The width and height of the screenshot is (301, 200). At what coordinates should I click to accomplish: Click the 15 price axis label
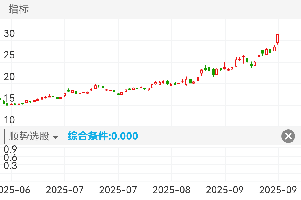pos(9,98)
